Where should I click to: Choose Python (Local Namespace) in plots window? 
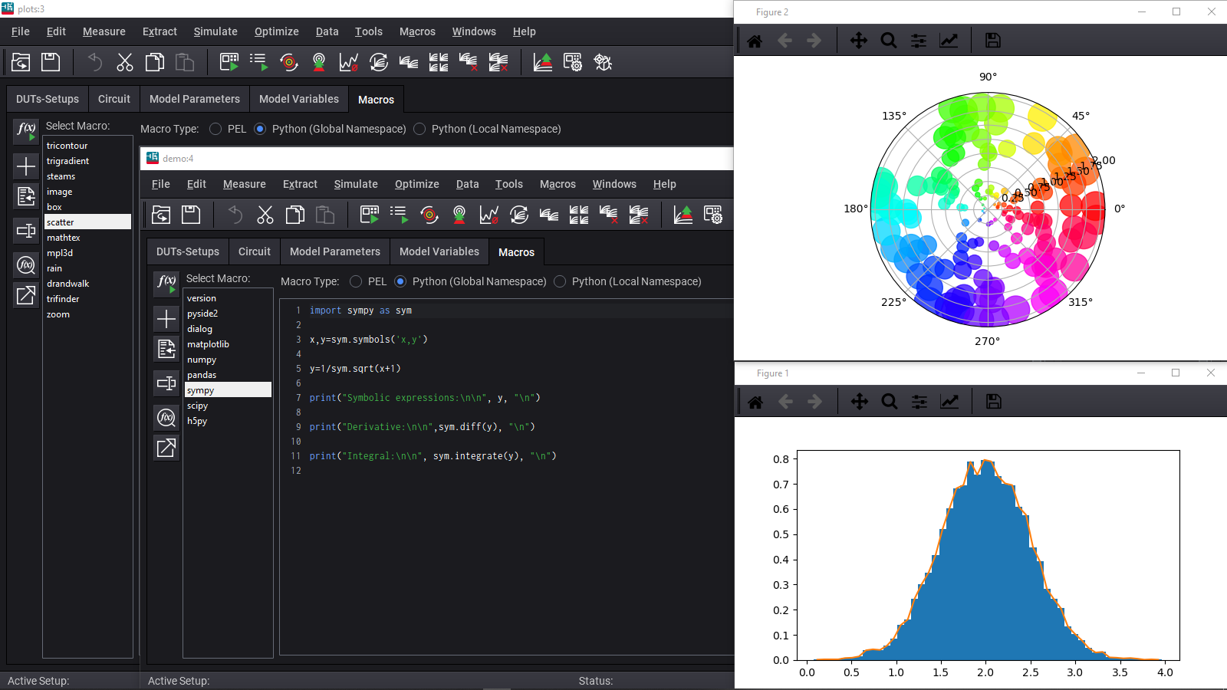coord(419,129)
